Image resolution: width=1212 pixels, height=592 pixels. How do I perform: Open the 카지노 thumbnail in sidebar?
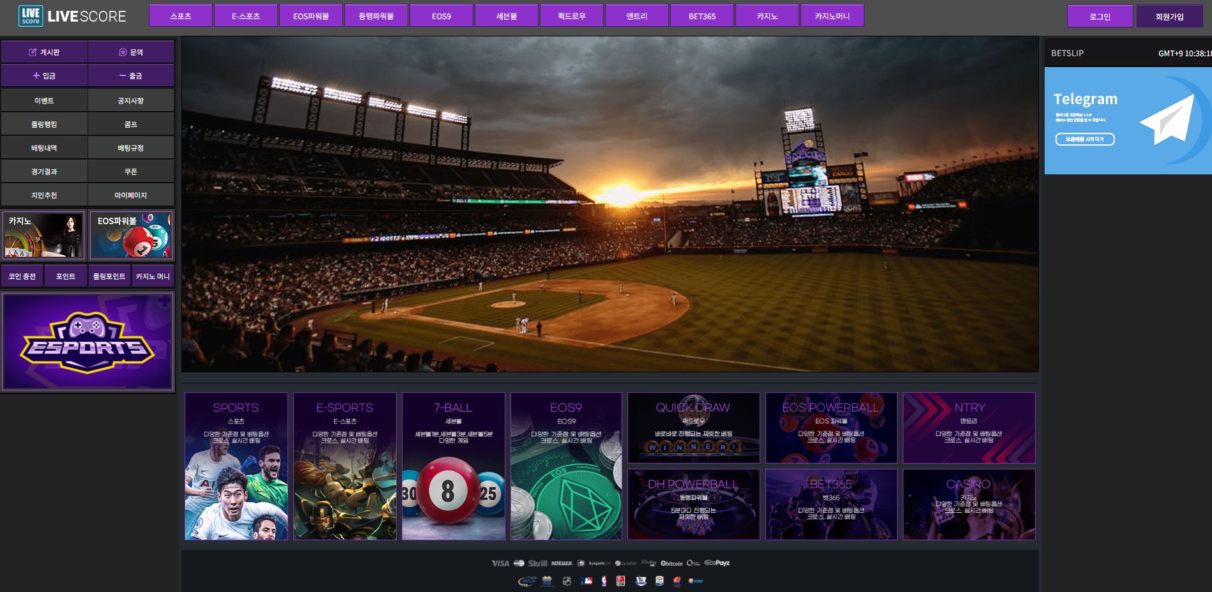[x=44, y=236]
